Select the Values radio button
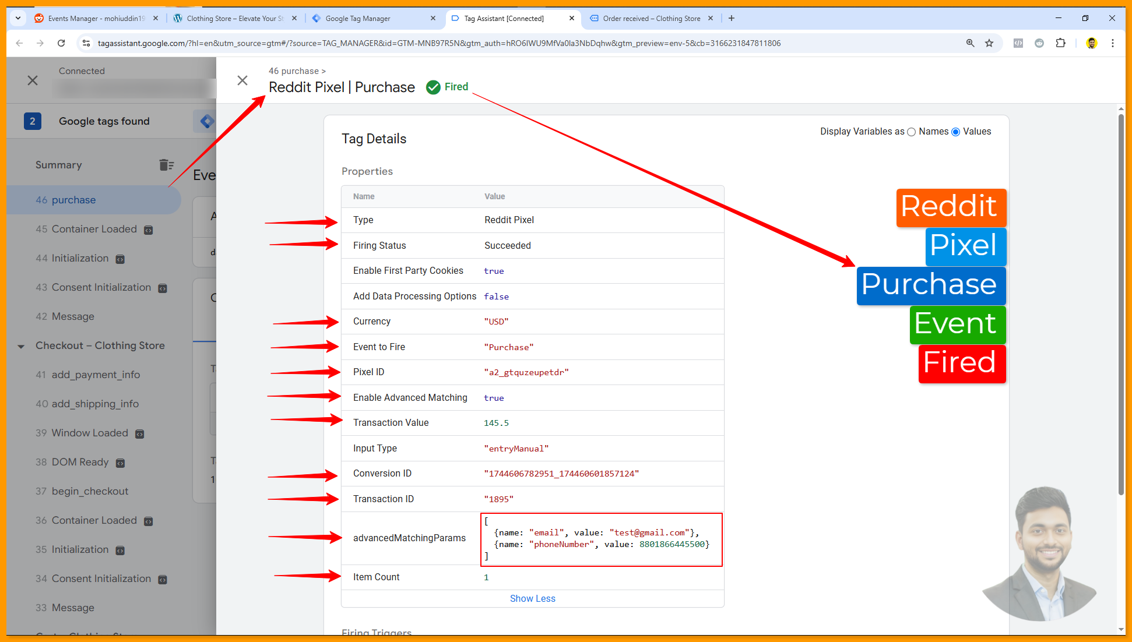This screenshot has height=642, width=1132. click(x=956, y=132)
